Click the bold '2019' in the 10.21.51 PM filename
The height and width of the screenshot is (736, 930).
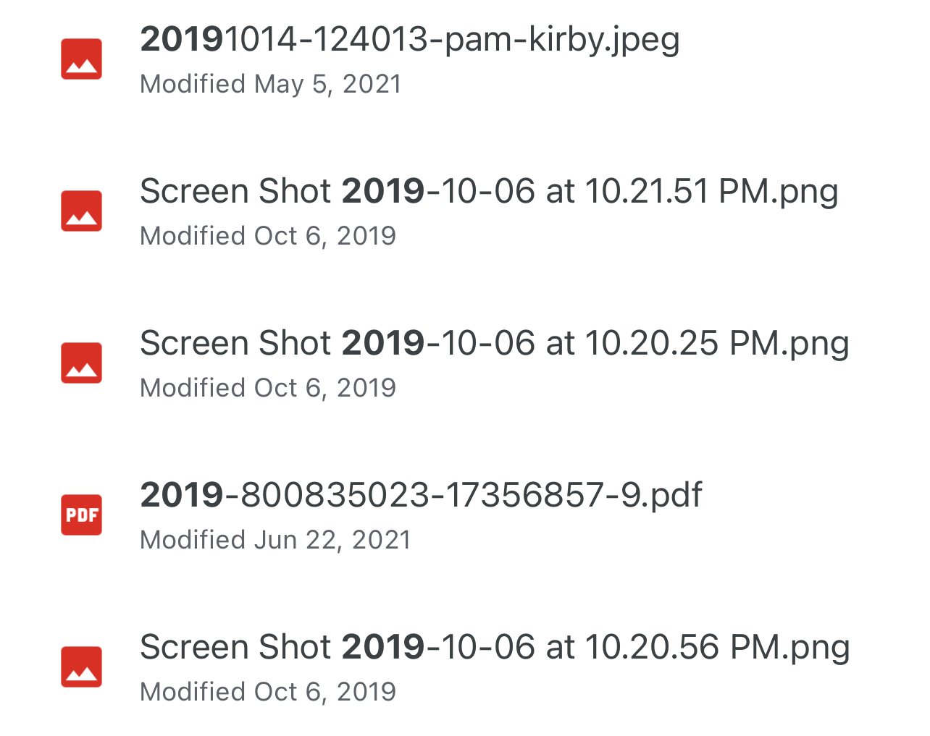point(382,192)
